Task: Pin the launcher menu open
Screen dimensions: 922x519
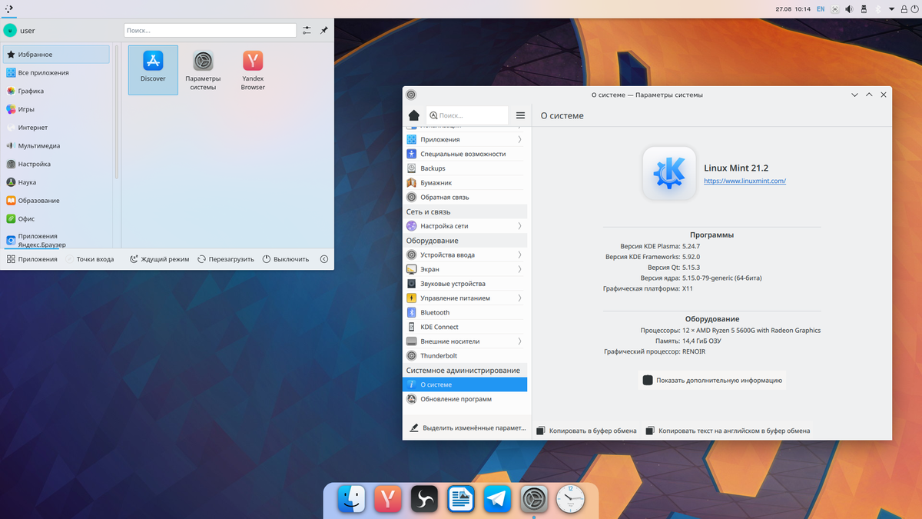Action: click(x=323, y=30)
